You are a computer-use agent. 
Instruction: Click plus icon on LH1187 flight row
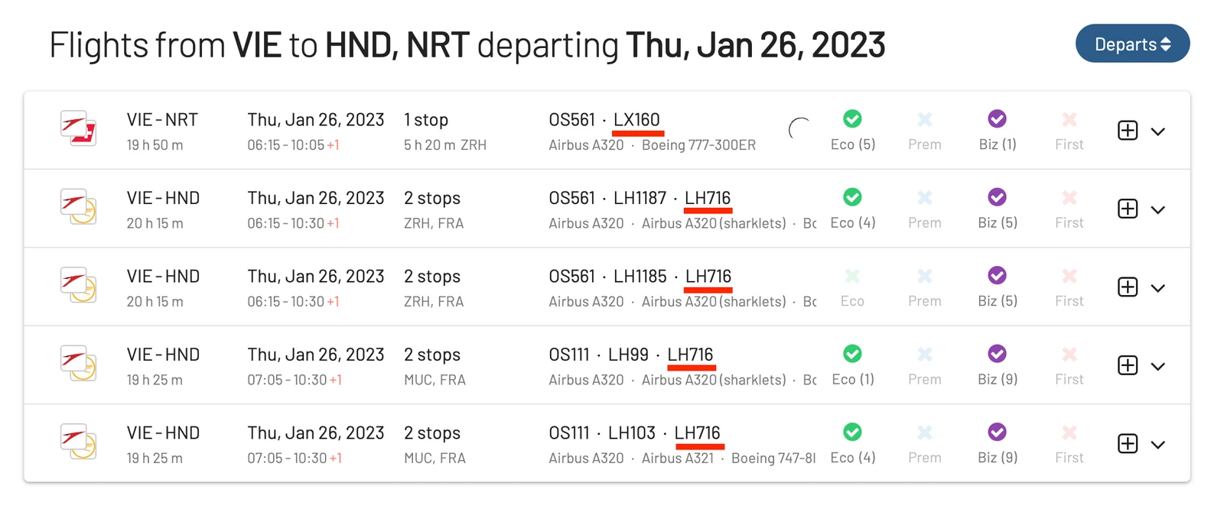click(x=1128, y=209)
